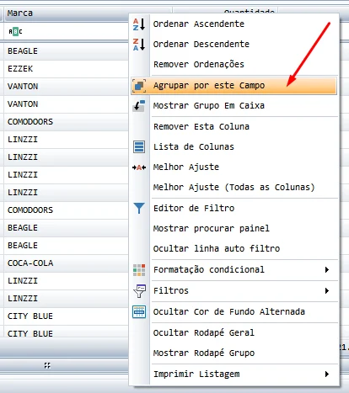Click the Filtros funnel icon

click(x=140, y=291)
